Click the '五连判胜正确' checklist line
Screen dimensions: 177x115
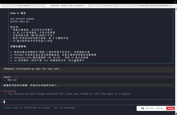coord(32,35)
